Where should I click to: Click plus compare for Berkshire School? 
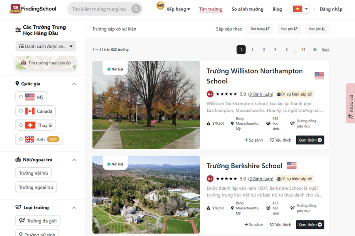(253, 225)
